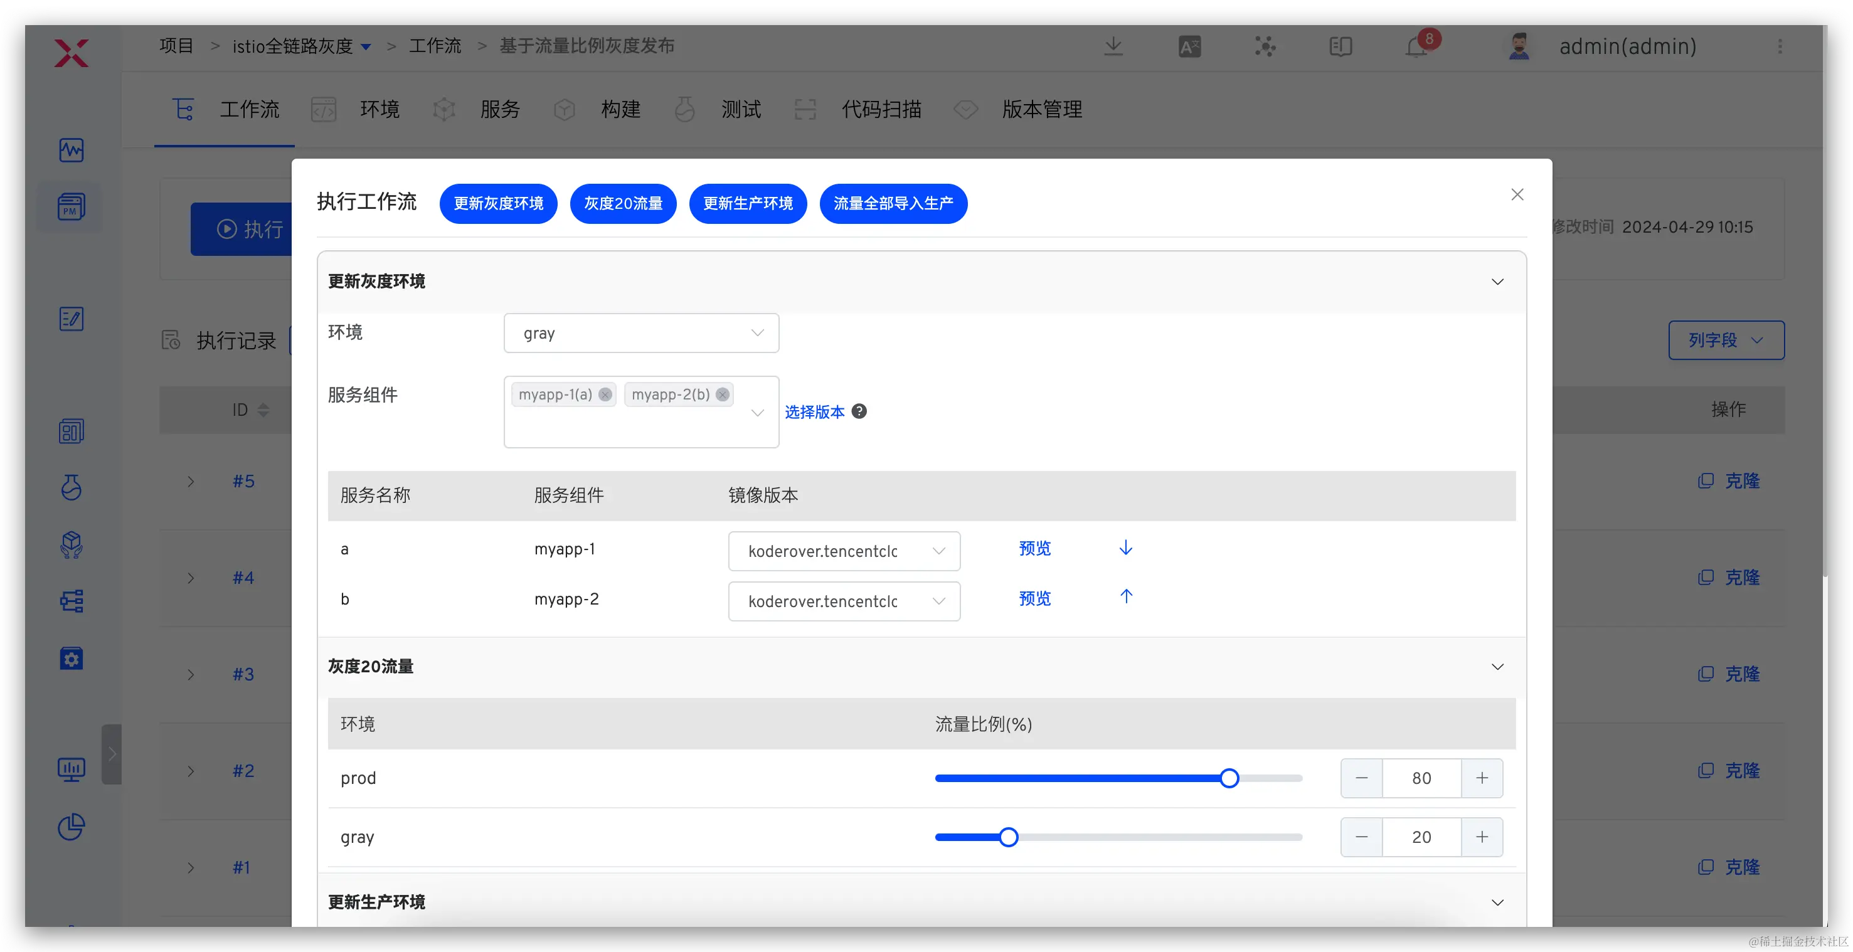Image resolution: width=1853 pixels, height=952 pixels.
Task: Remove the myapp-1(a) tag
Action: [605, 394]
